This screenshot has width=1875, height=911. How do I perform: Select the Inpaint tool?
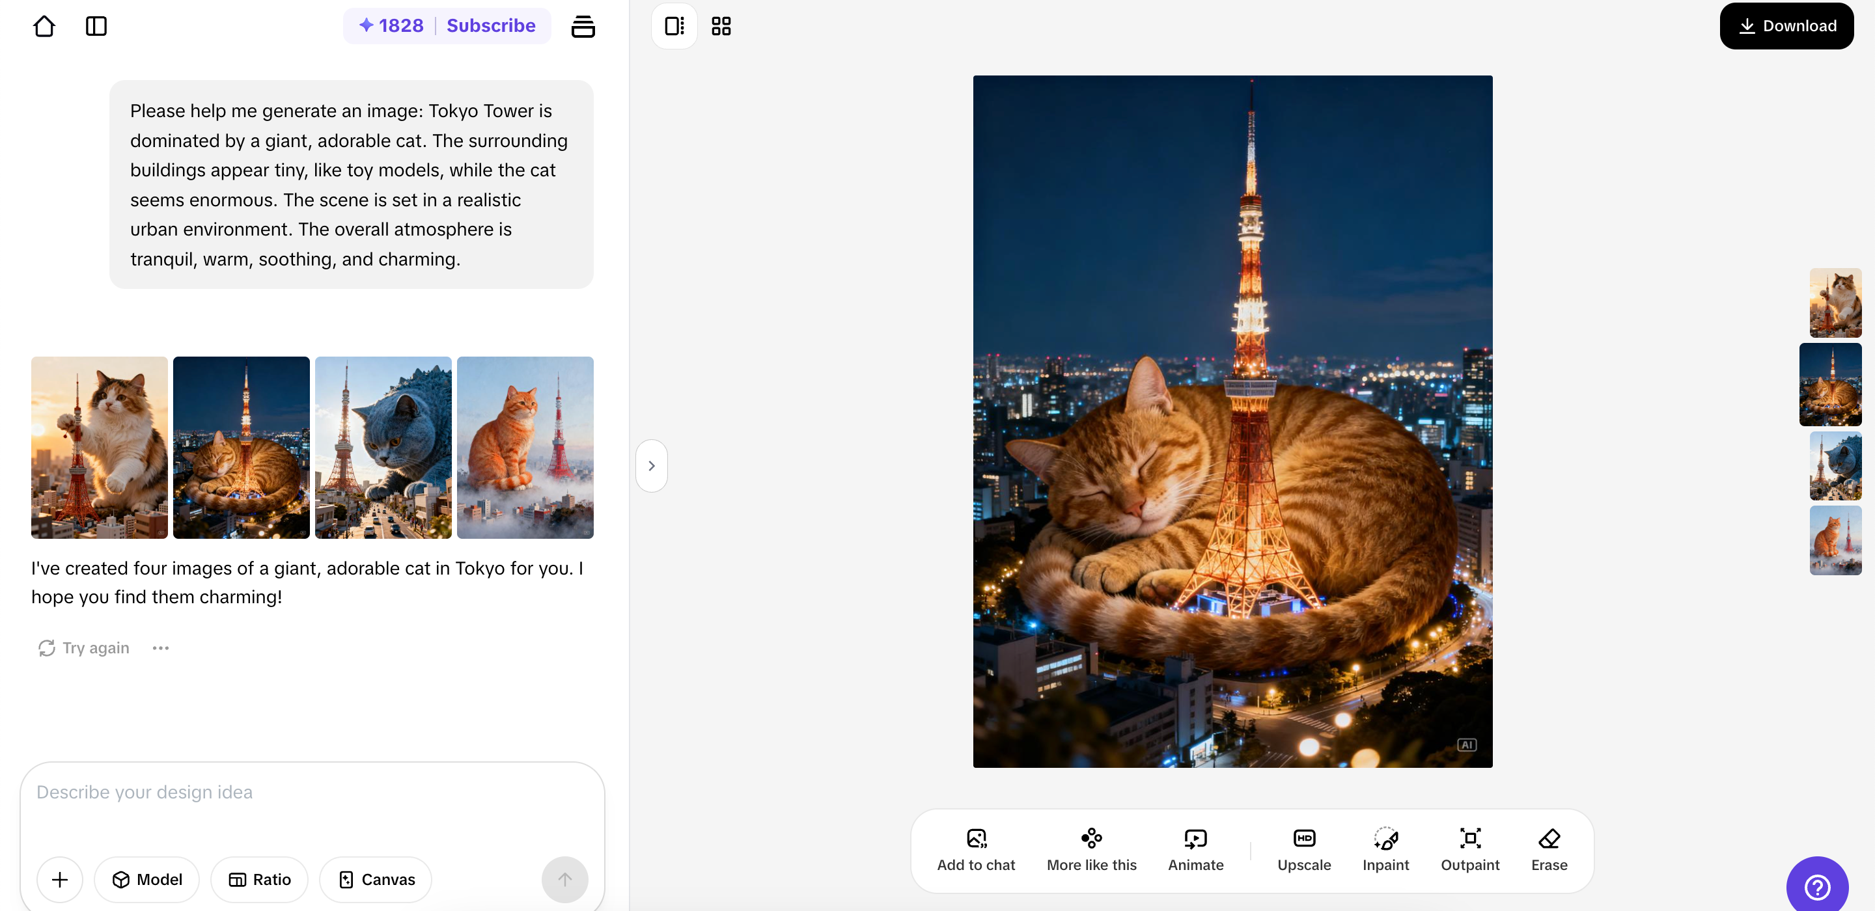1385,849
